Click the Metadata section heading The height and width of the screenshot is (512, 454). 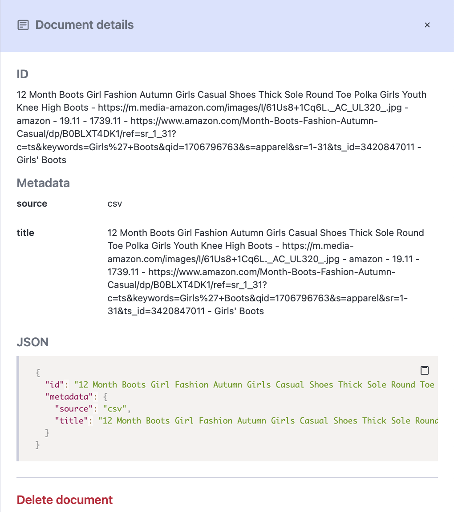pyautogui.click(x=43, y=183)
